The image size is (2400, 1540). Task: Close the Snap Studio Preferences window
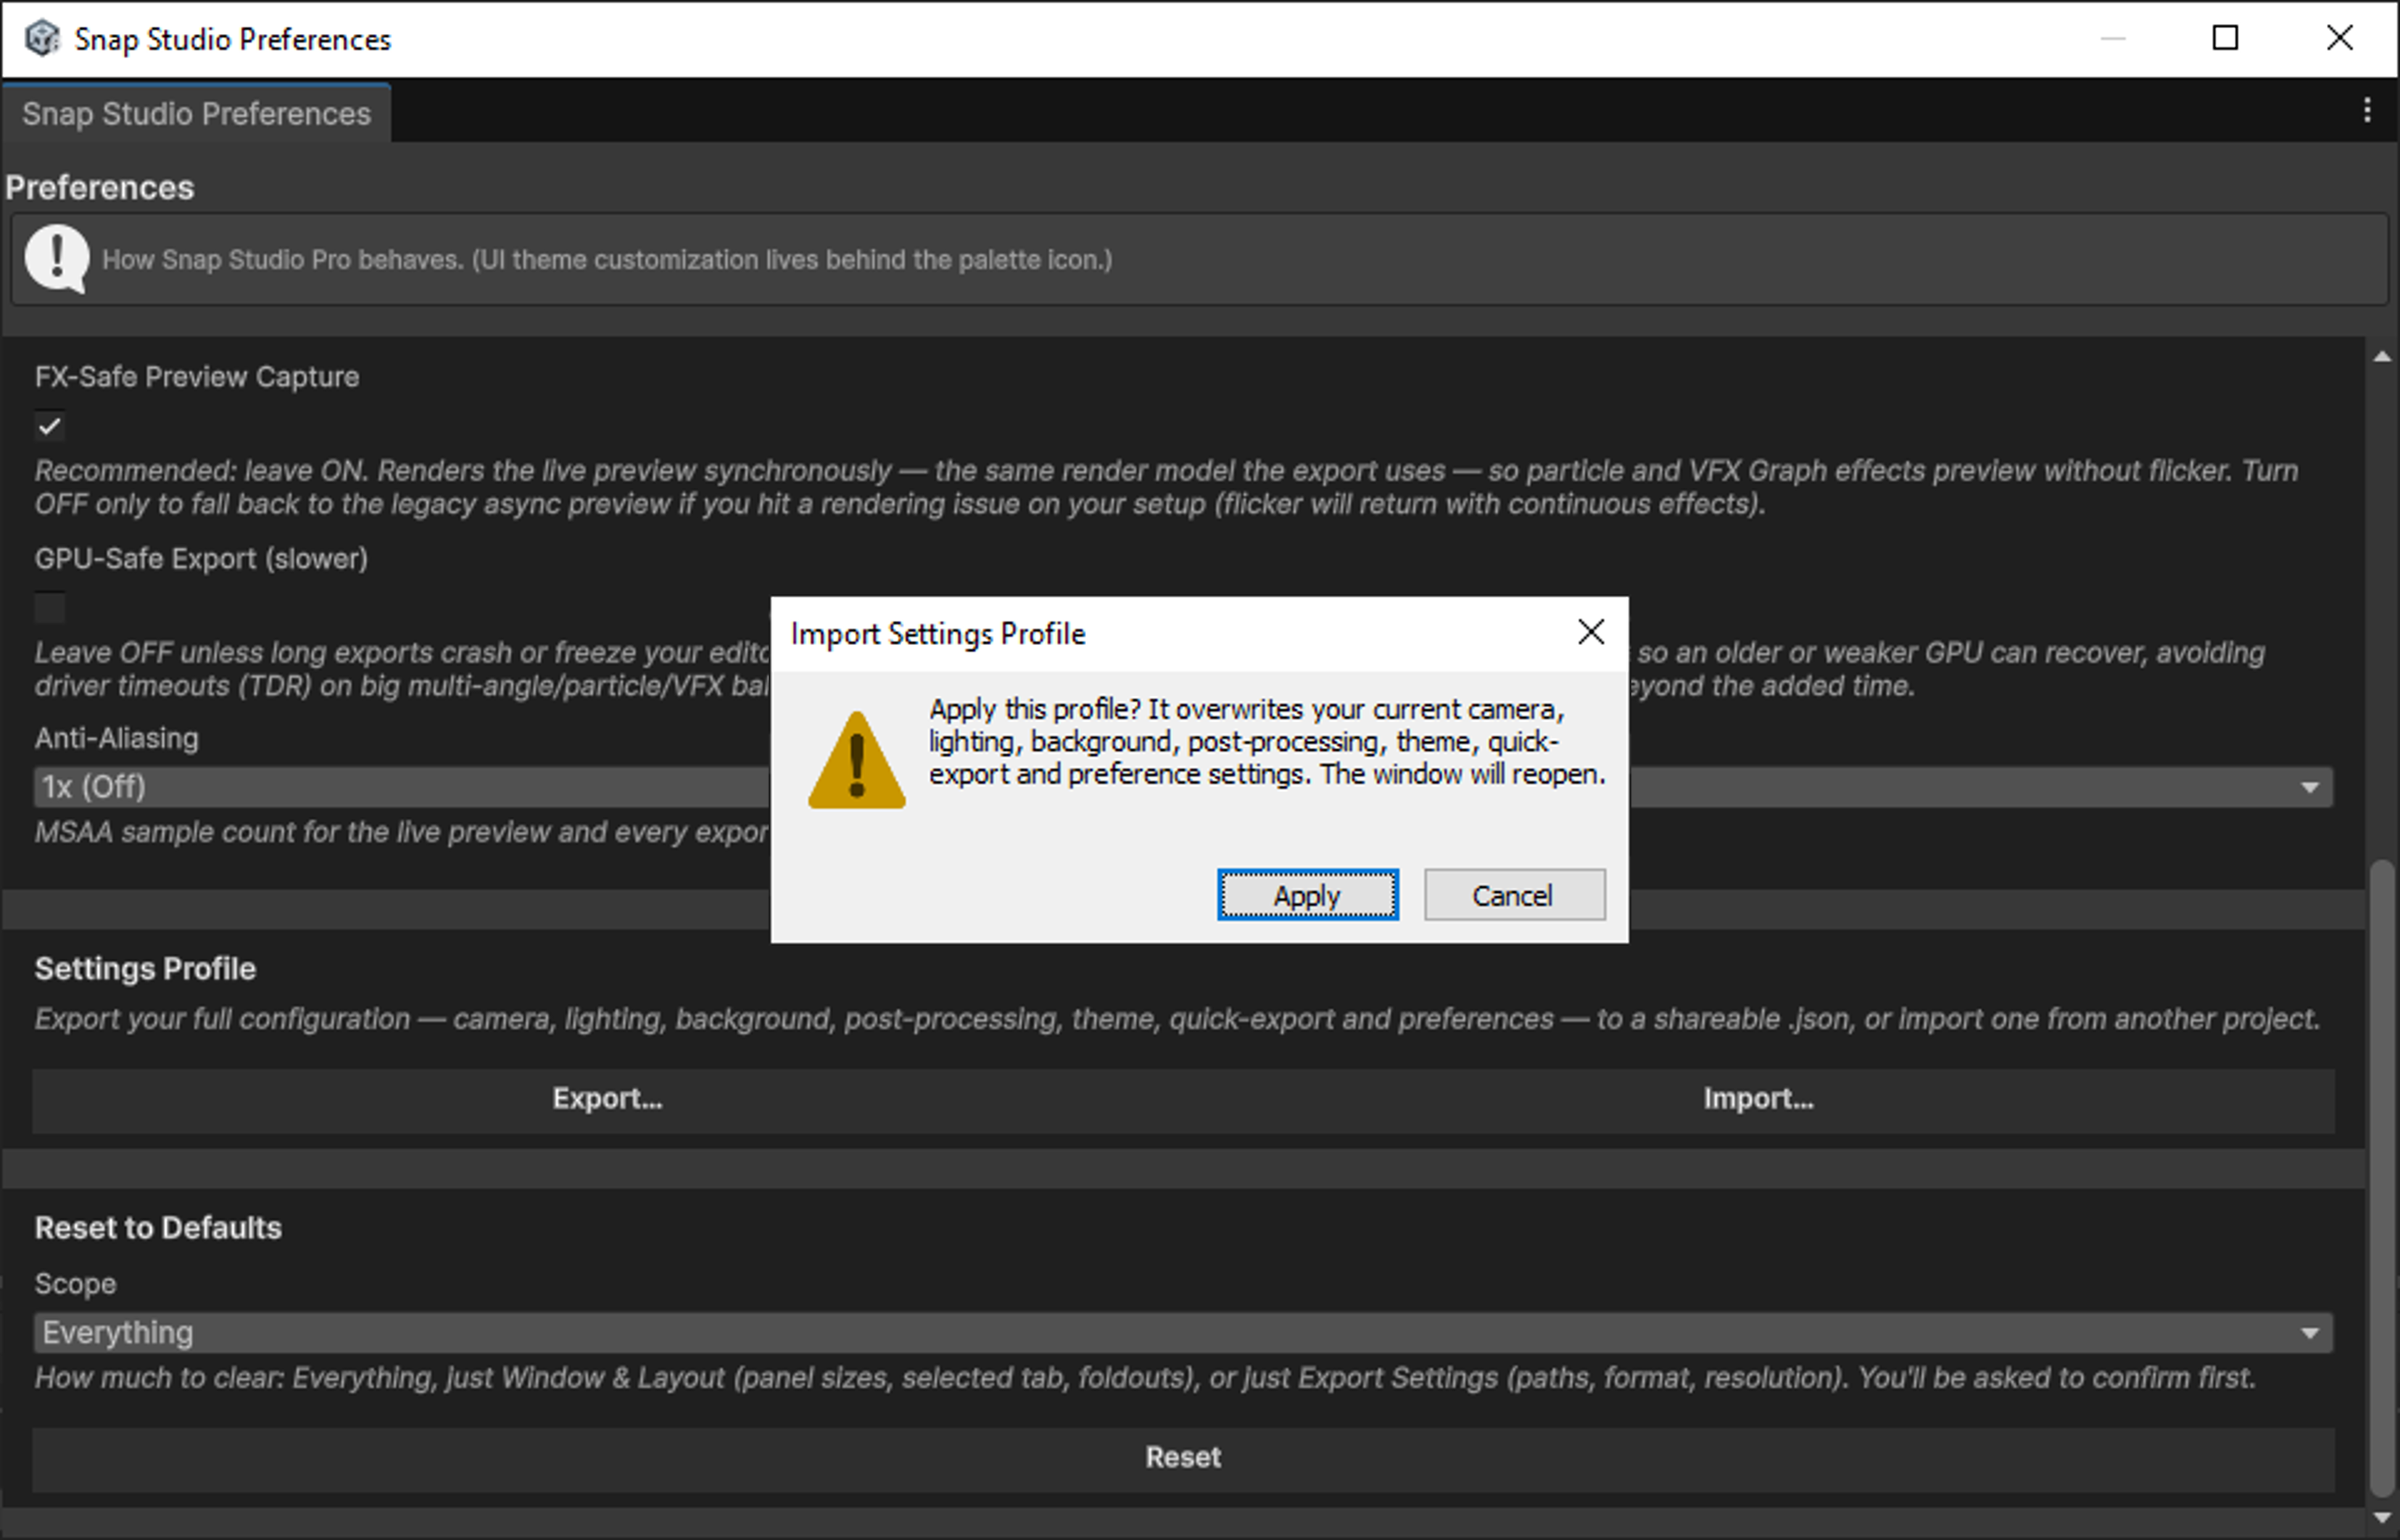point(2340,38)
